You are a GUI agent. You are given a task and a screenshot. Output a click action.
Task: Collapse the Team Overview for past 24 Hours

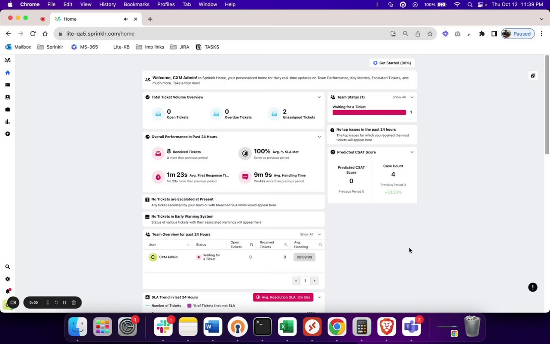[x=319, y=234]
